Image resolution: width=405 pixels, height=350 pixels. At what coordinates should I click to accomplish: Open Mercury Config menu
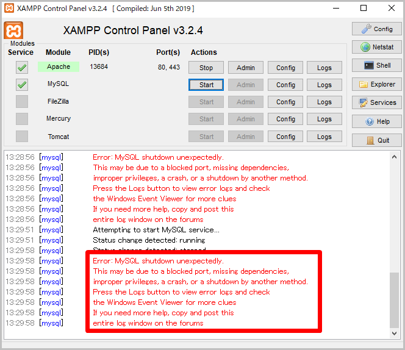coord(285,119)
